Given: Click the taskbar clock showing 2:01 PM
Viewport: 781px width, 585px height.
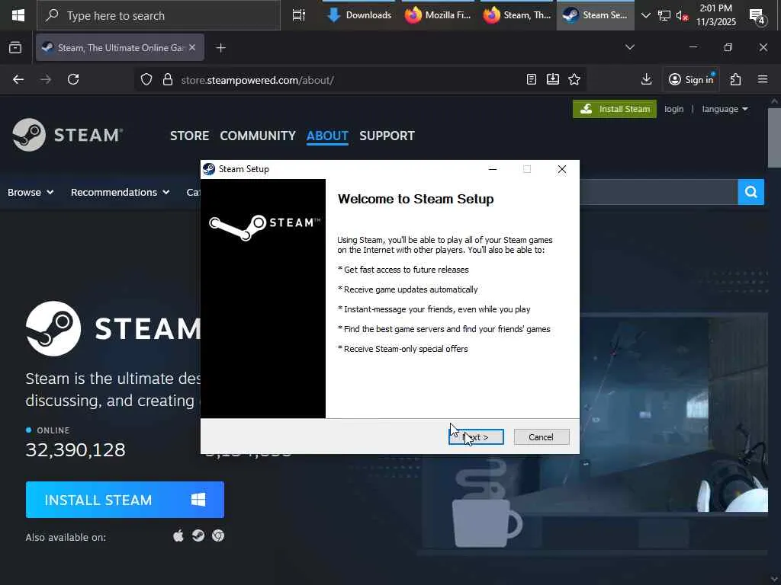Looking at the screenshot, I should coord(715,15).
